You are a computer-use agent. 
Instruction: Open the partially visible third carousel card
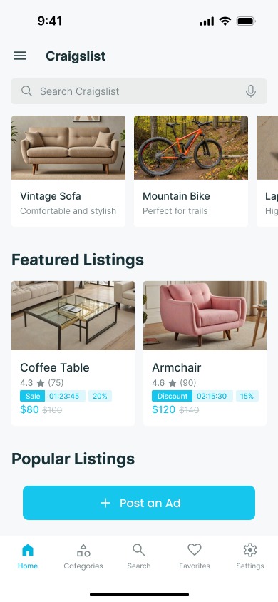267,171
